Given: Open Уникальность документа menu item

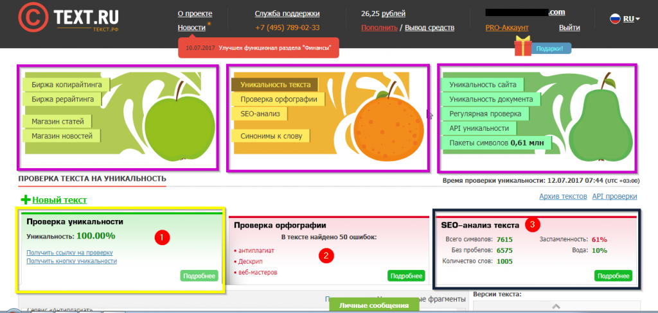Looking at the screenshot, I should coord(491,99).
